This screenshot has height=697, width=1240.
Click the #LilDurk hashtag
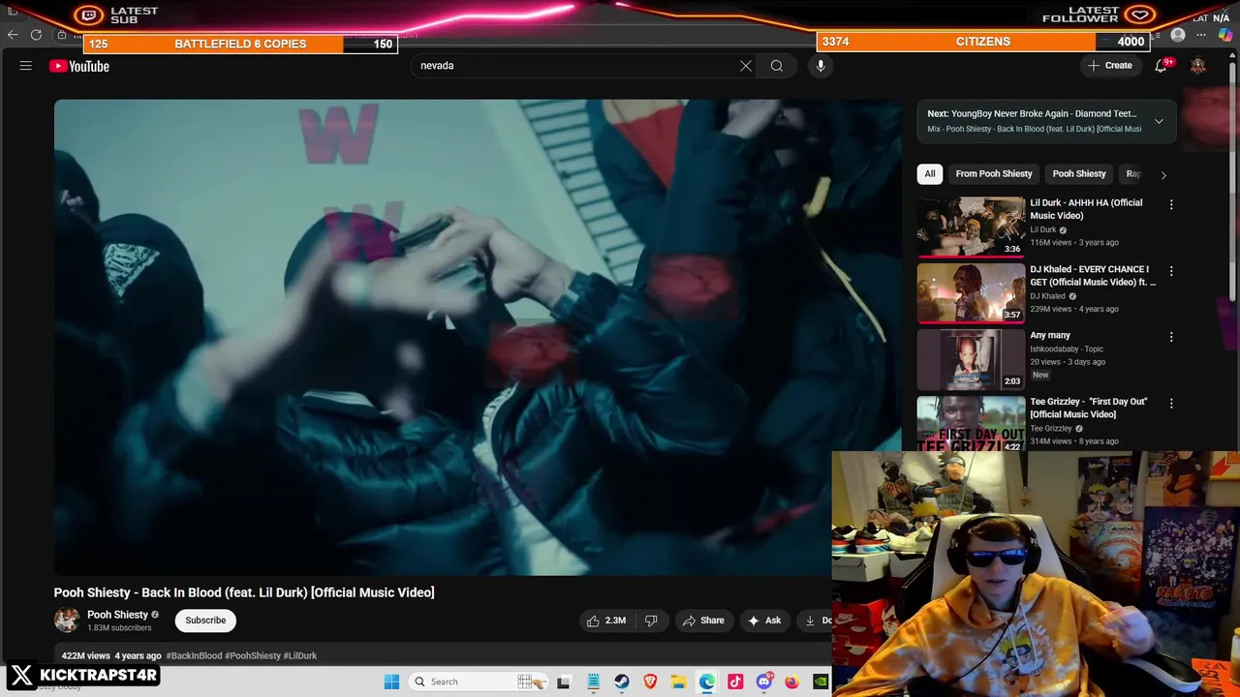(x=300, y=655)
